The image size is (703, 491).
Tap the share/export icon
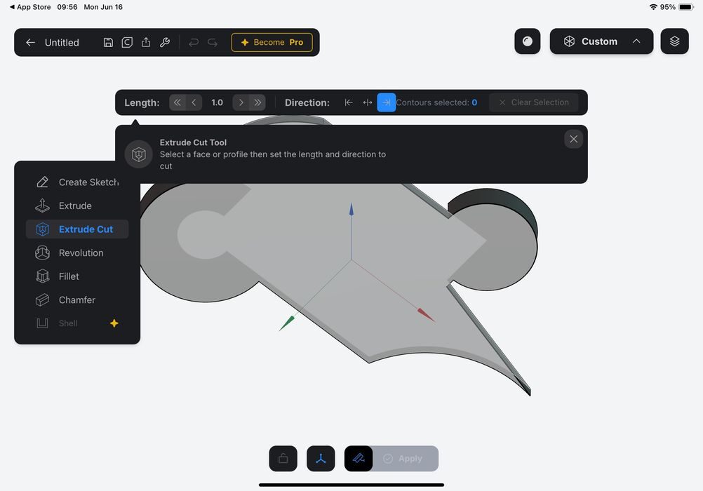[x=146, y=42]
